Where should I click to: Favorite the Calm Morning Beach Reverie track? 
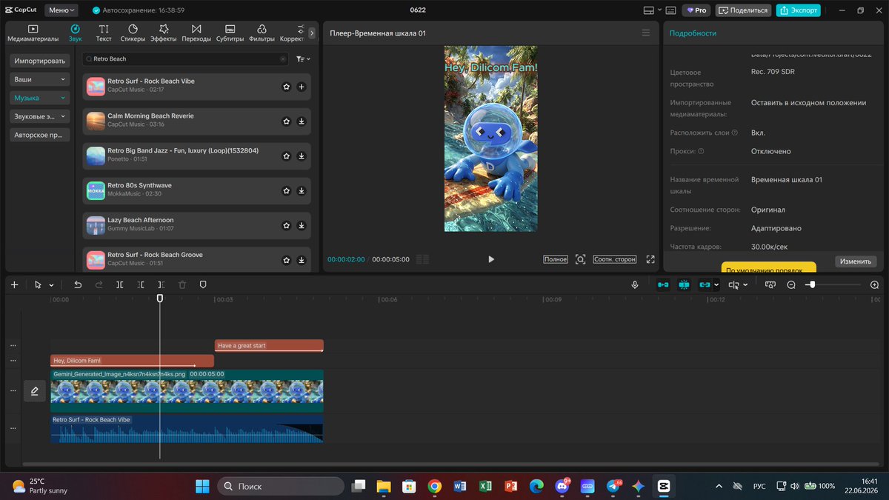287,121
